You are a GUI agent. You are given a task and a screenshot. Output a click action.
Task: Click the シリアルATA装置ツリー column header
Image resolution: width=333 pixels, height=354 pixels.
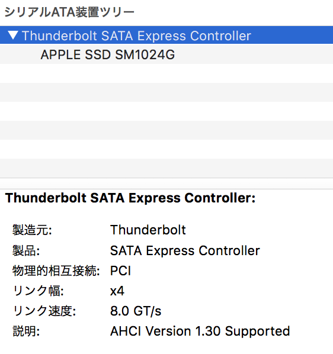point(69,12)
